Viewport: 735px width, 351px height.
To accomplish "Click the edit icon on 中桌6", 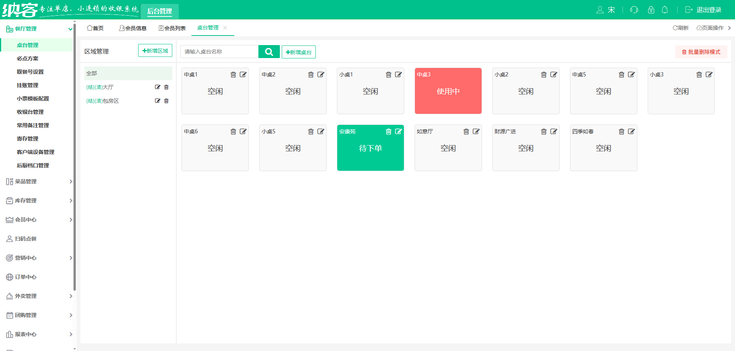I will click(243, 131).
